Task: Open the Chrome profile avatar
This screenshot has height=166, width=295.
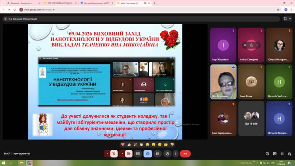Action: click(286, 10)
